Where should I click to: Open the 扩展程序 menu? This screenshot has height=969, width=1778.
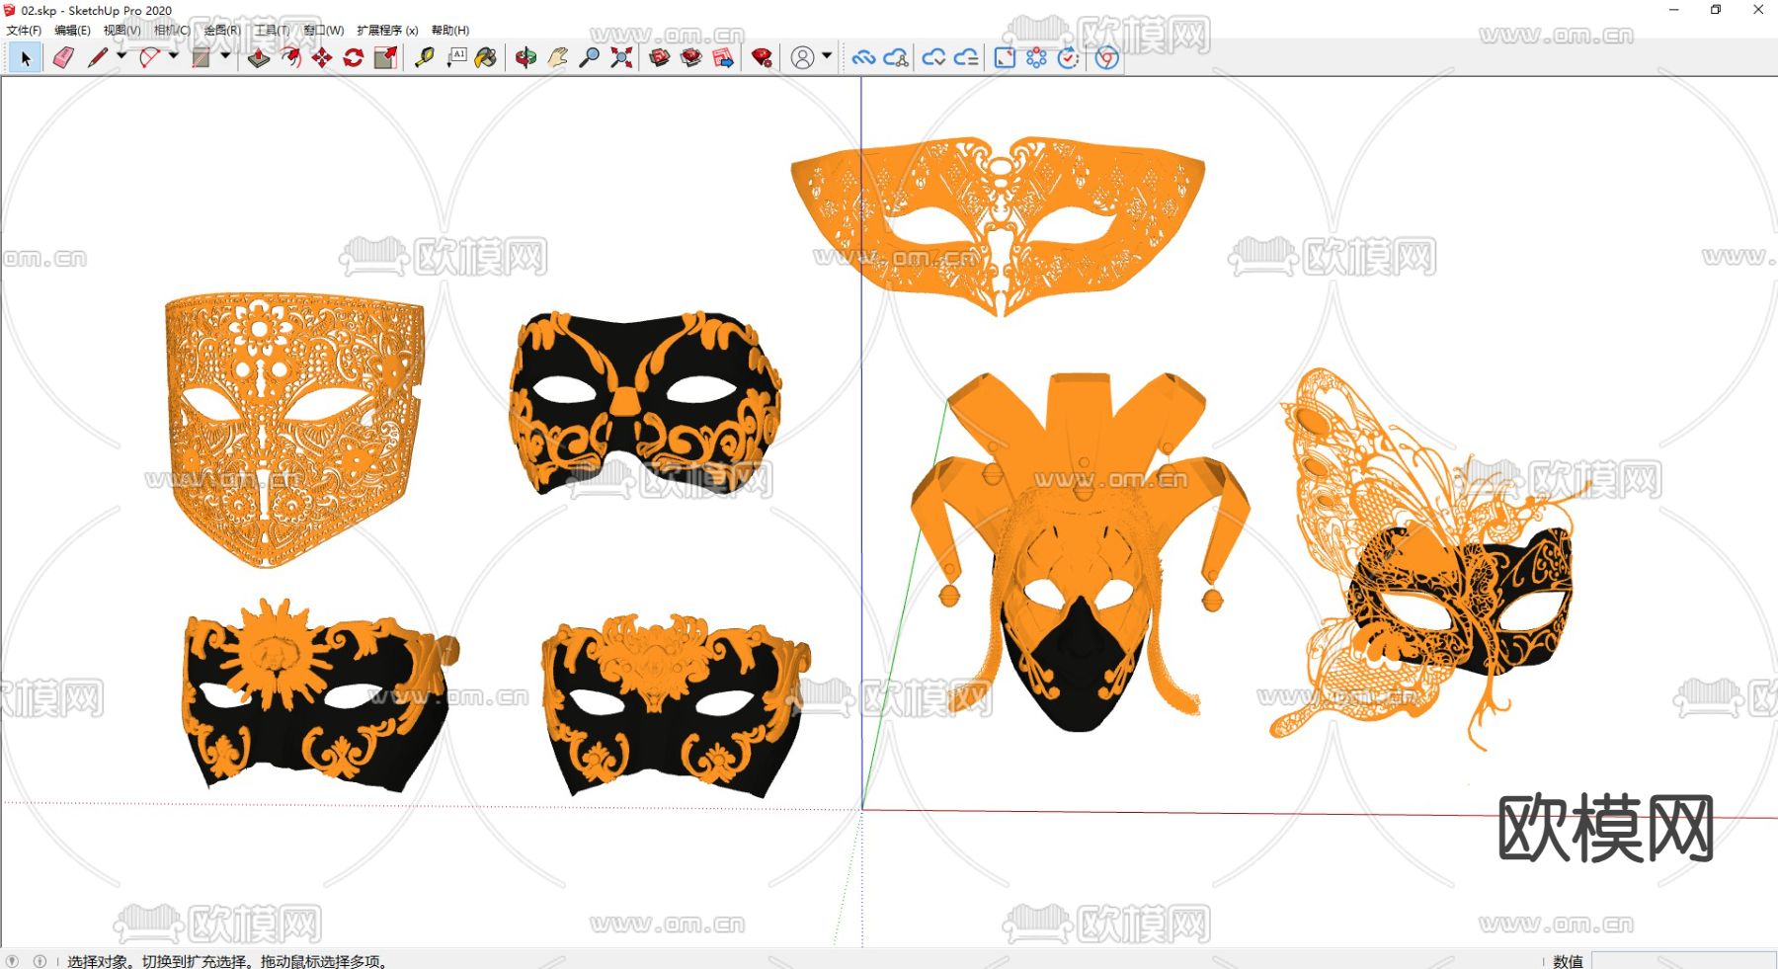pos(386,31)
